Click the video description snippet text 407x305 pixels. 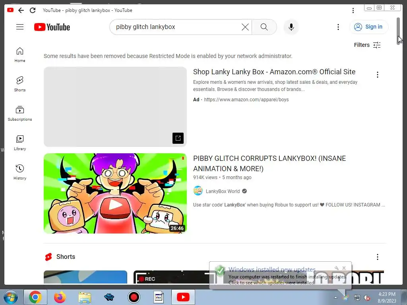tap(289, 205)
